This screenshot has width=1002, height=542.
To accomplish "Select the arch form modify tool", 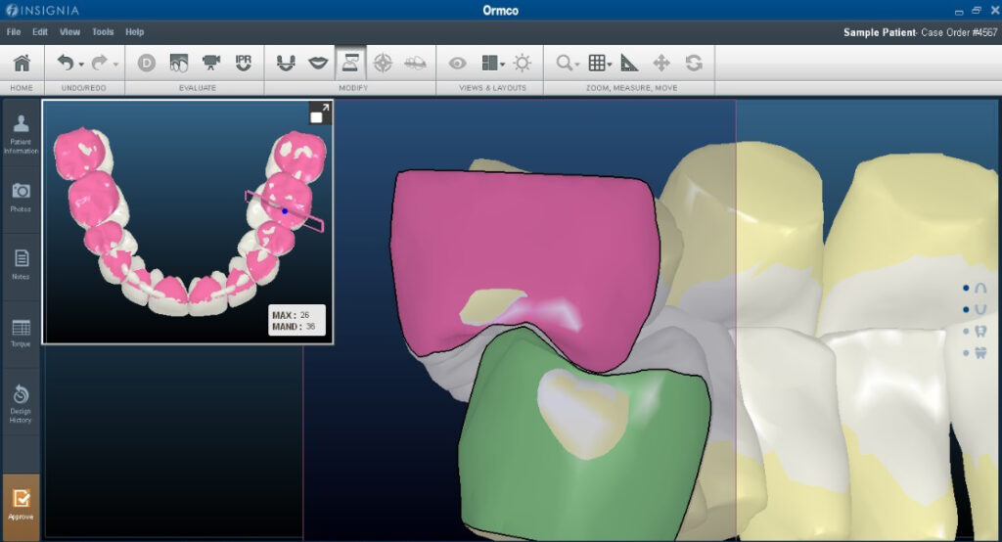I will click(286, 64).
